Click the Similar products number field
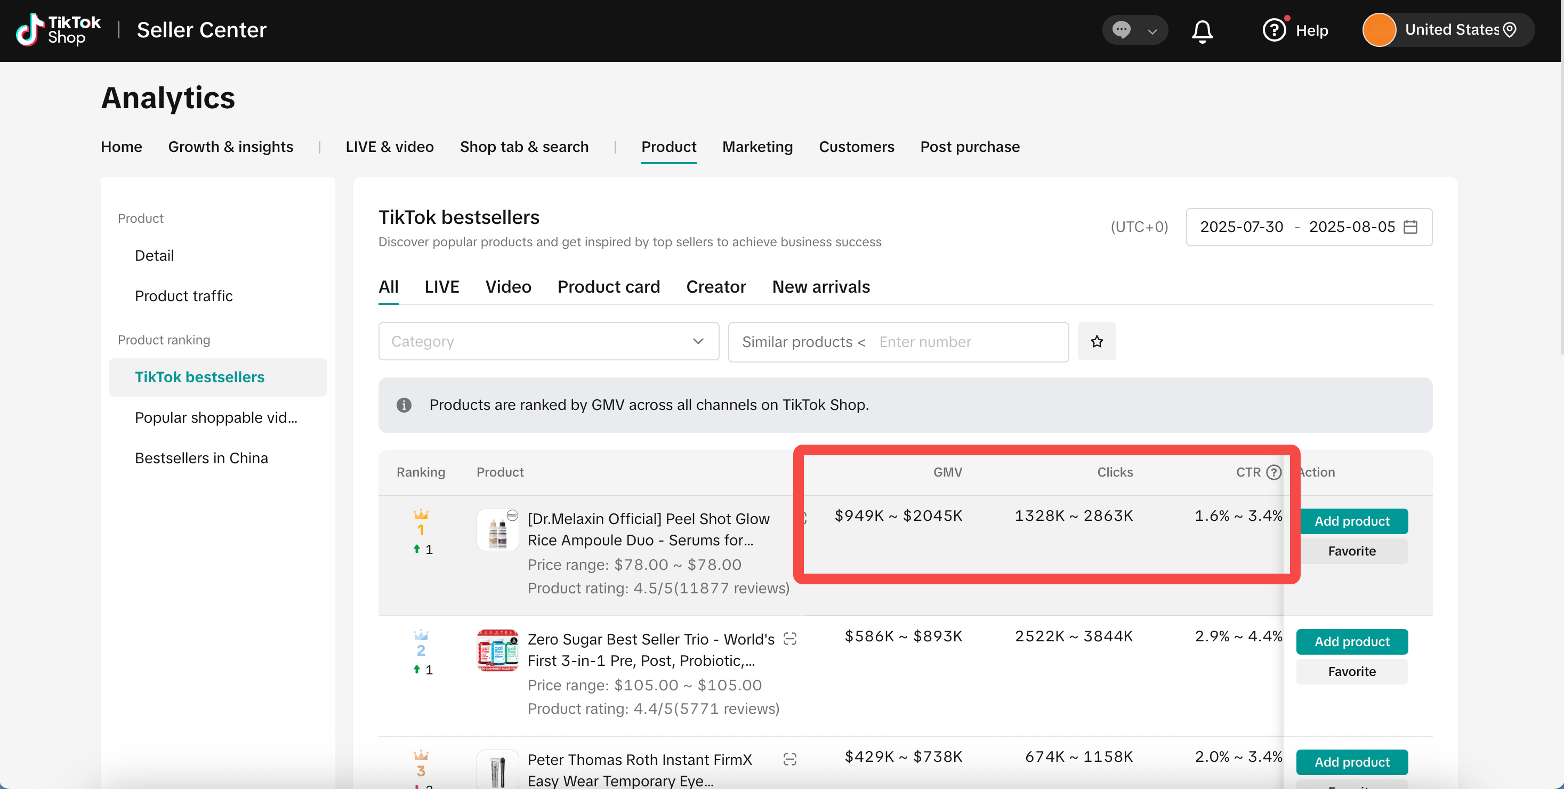The image size is (1564, 789). coord(965,342)
